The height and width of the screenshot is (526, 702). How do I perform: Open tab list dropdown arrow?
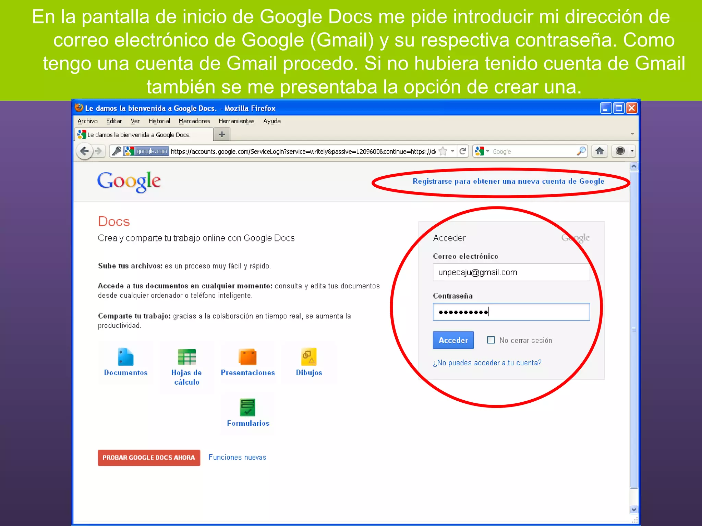click(632, 134)
